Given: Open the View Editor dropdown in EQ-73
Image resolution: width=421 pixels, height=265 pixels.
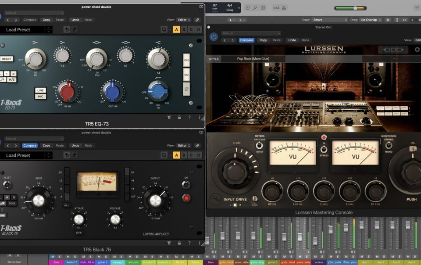Looking at the screenshot, I should pos(184,20).
